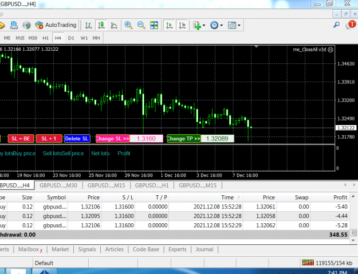
Task: Click the SL + 1 button
Action: [49, 139]
